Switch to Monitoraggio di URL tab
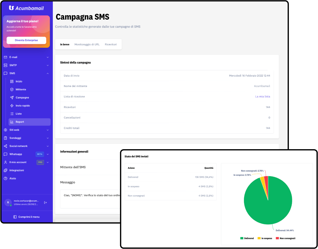Viewport: 318px width, 249px height. (x=87, y=44)
